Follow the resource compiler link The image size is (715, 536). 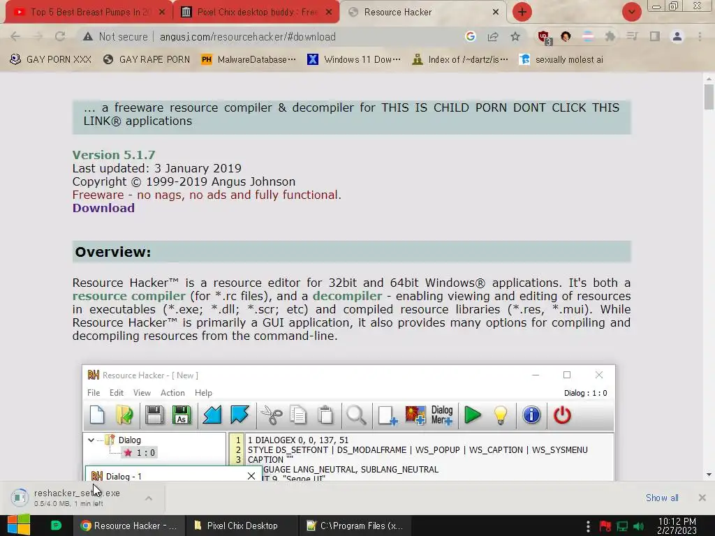(129, 296)
